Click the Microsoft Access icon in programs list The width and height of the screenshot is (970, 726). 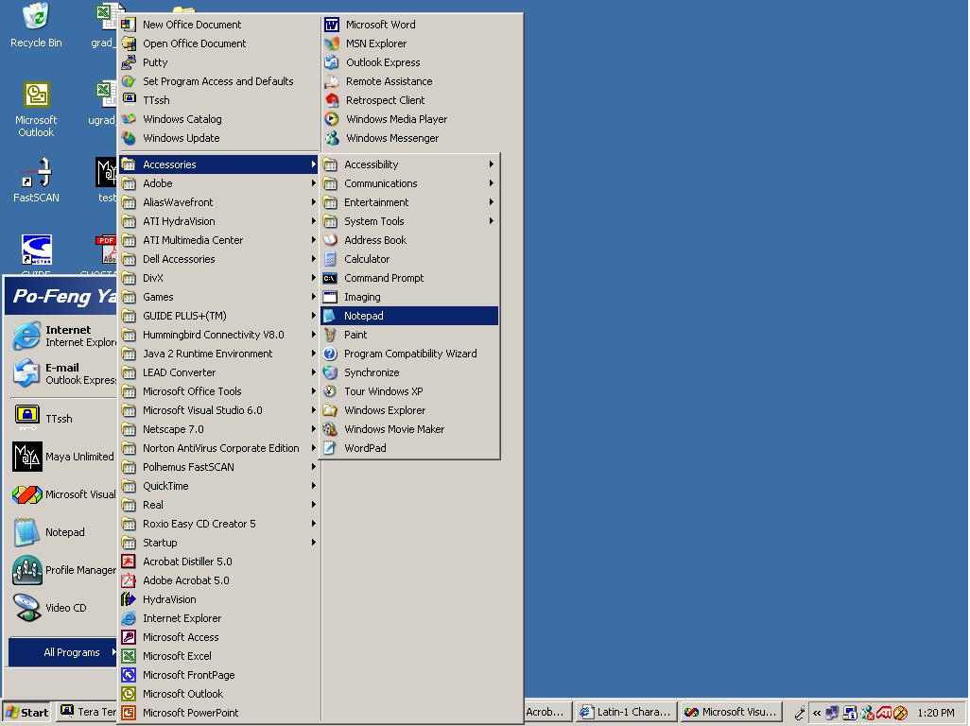(x=129, y=637)
